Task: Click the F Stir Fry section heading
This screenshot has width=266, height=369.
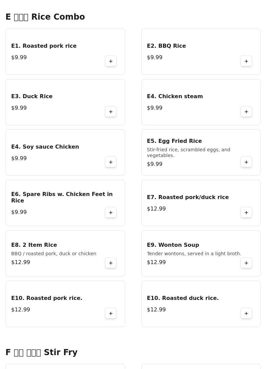Action: [x=41, y=352]
